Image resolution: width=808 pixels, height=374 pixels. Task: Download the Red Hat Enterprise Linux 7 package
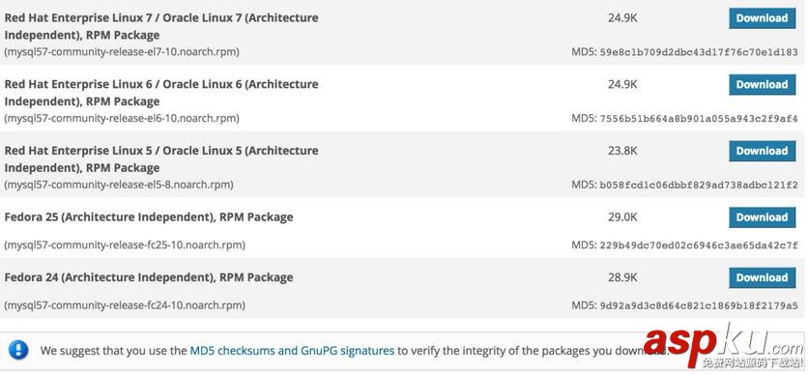(762, 18)
